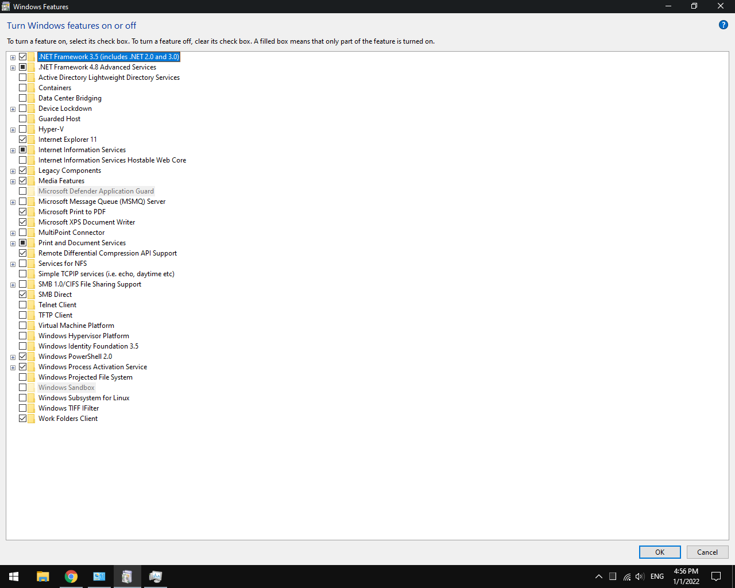This screenshot has width=735, height=588.
Task: Check the Telnet Client box
Action: click(x=23, y=305)
